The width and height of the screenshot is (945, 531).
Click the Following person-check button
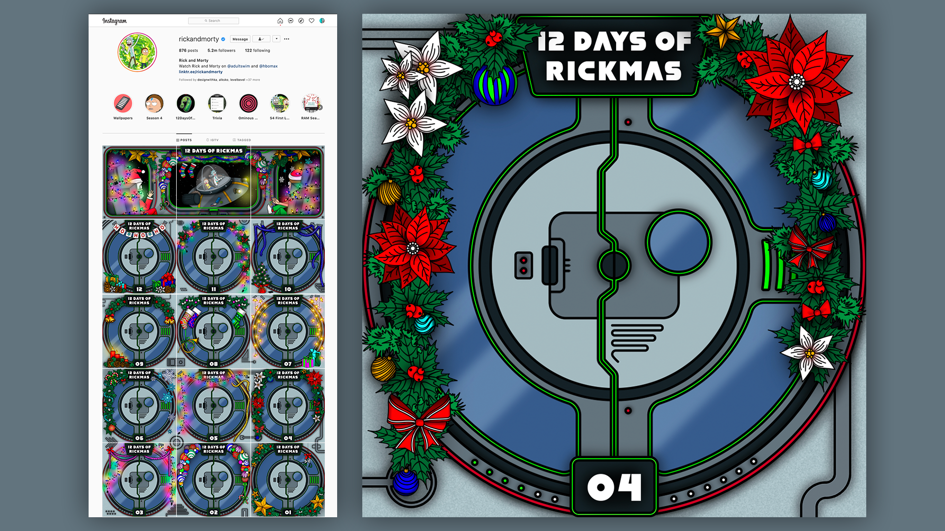tap(261, 39)
